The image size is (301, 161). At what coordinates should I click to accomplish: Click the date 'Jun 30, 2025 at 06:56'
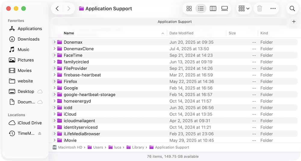191,108
